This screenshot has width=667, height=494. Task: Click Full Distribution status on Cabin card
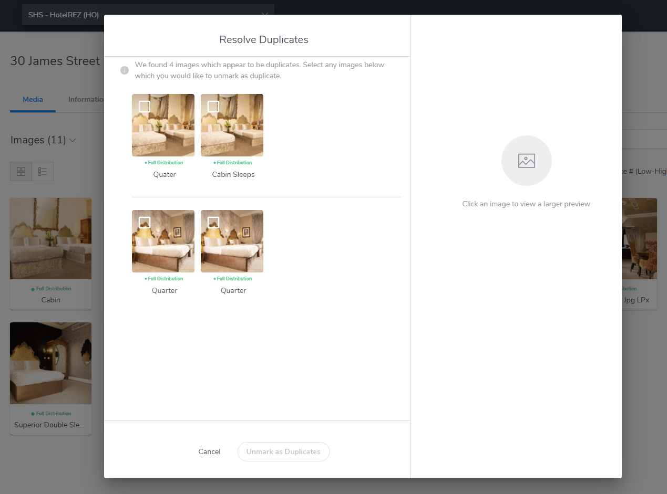click(51, 289)
